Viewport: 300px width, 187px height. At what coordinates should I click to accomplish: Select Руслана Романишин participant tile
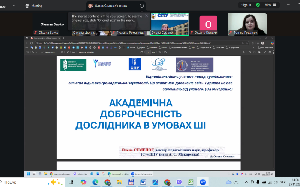[x=130, y=24]
